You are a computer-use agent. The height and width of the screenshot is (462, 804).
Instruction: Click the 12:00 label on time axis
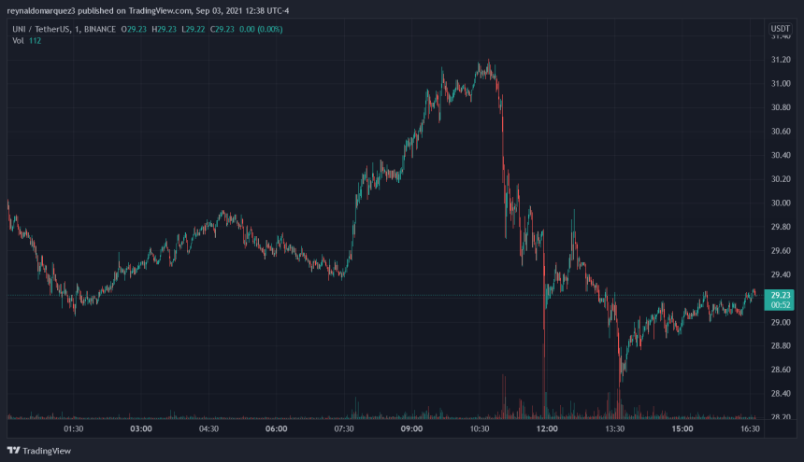(547, 429)
